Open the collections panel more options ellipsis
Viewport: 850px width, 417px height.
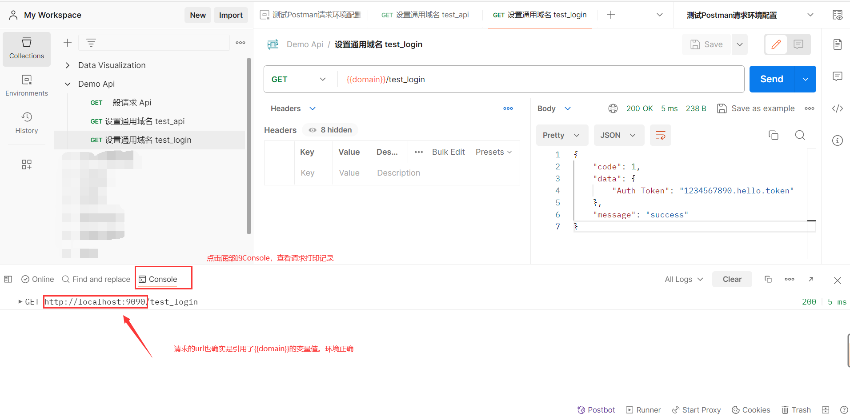[241, 43]
